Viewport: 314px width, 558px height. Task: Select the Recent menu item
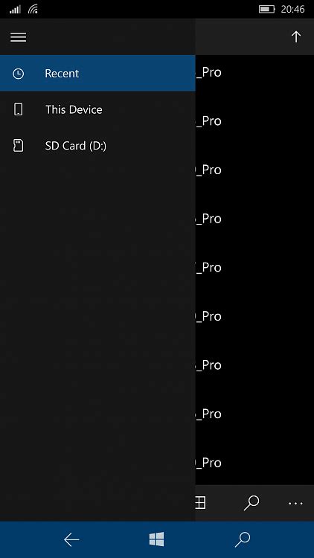coord(97,73)
